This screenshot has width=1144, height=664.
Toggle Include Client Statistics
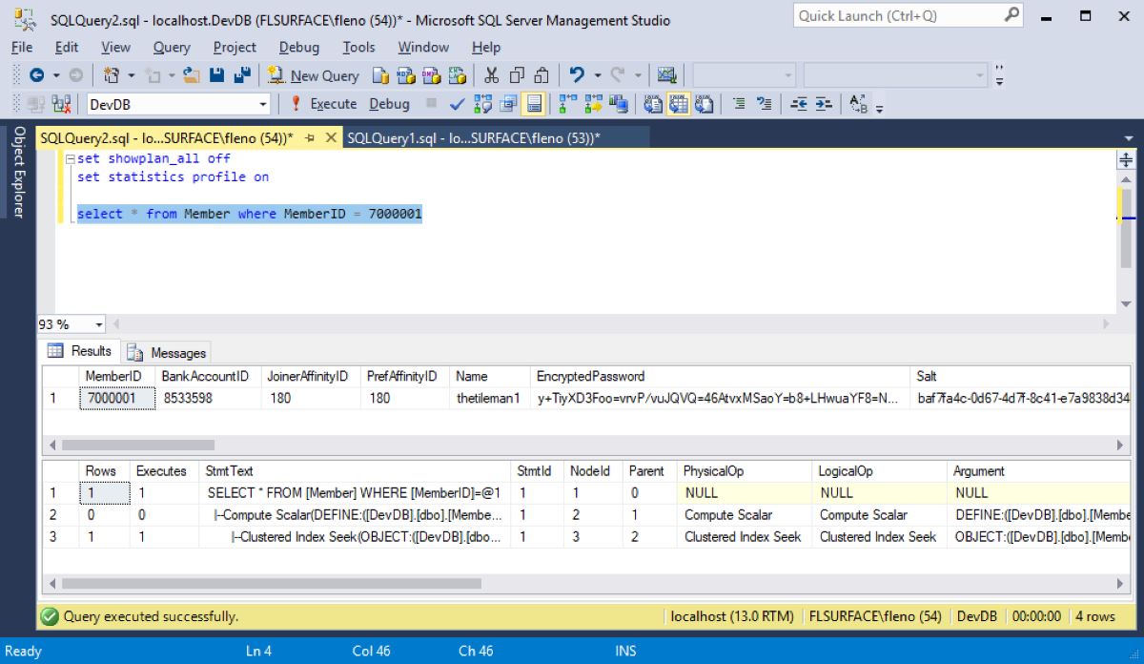(619, 104)
